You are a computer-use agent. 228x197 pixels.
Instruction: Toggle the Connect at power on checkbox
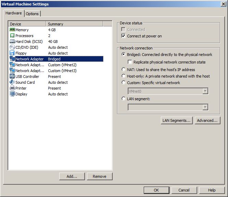tap(124, 36)
